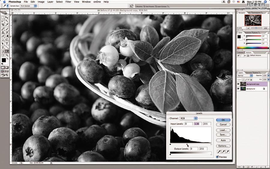Select the Clone Stamp tool
Image resolution: width=270 pixels, height=169 pixels.
3,32
